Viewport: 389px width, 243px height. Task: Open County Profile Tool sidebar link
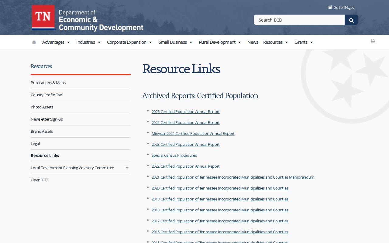point(47,95)
